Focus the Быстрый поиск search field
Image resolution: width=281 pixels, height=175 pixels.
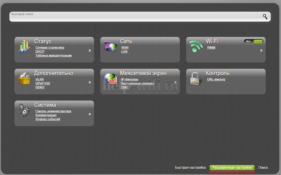pyautogui.click(x=140, y=17)
